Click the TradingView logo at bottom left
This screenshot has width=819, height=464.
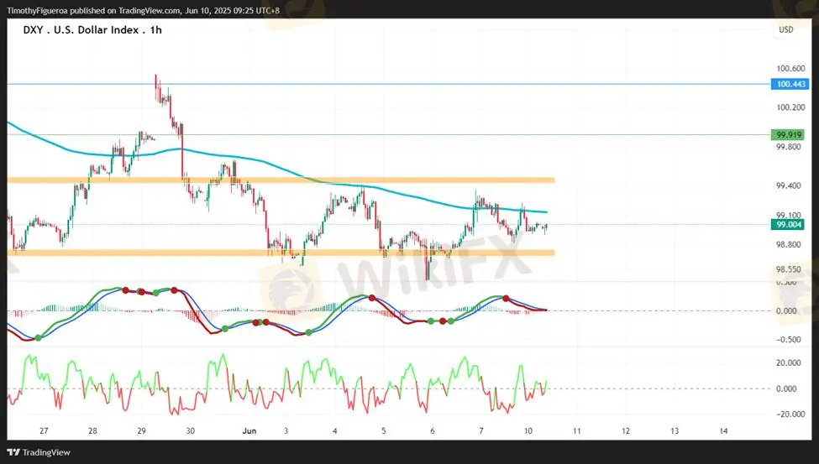click(39, 452)
